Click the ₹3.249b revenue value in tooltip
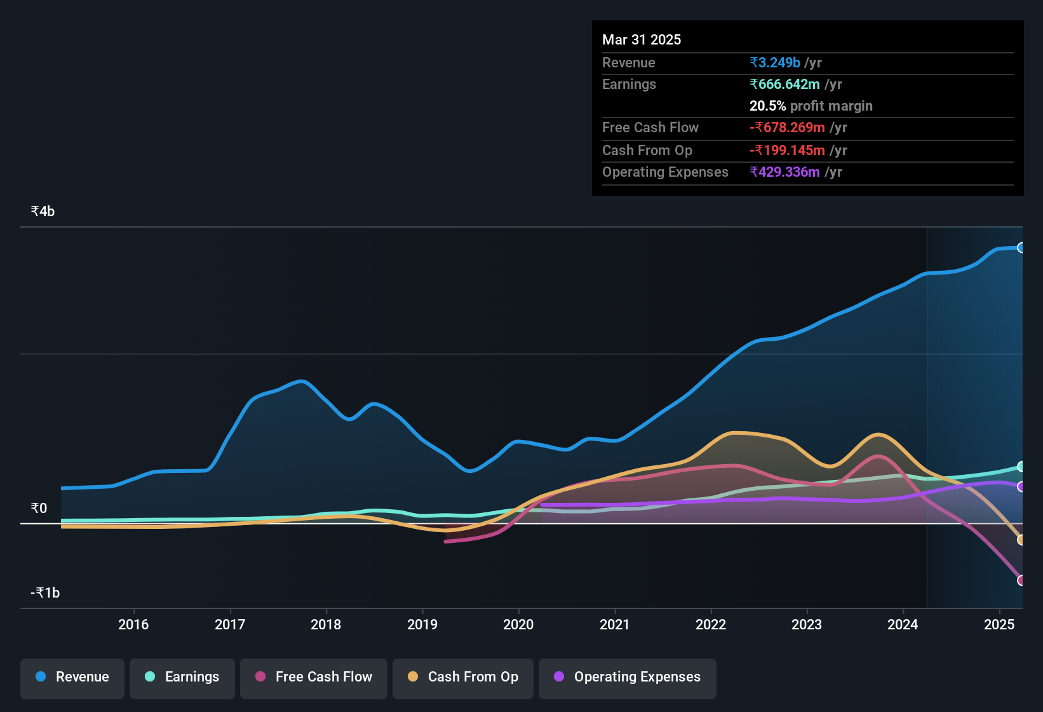 click(x=775, y=63)
